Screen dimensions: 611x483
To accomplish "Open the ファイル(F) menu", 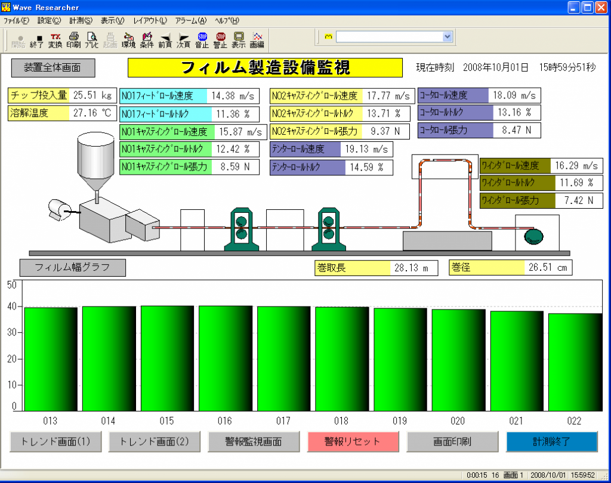I will (x=16, y=21).
